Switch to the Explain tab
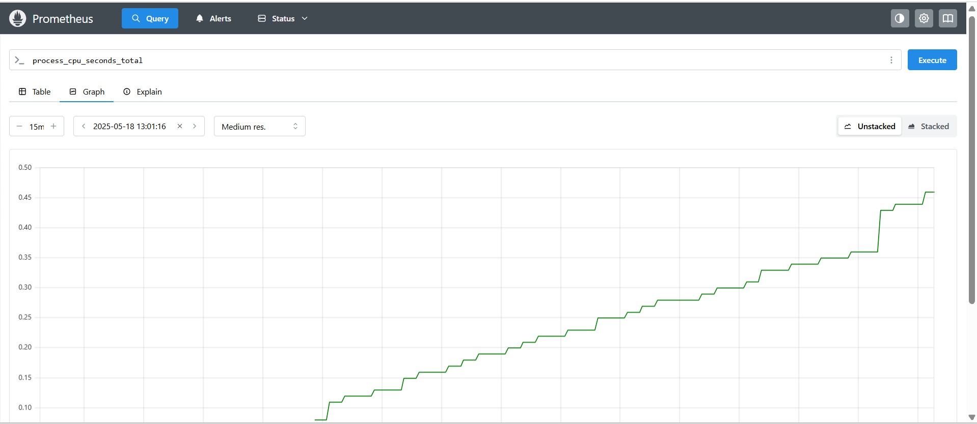977x424 pixels. click(143, 92)
